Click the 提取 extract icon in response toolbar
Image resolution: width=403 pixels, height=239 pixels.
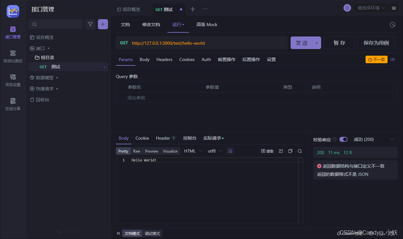point(267,151)
